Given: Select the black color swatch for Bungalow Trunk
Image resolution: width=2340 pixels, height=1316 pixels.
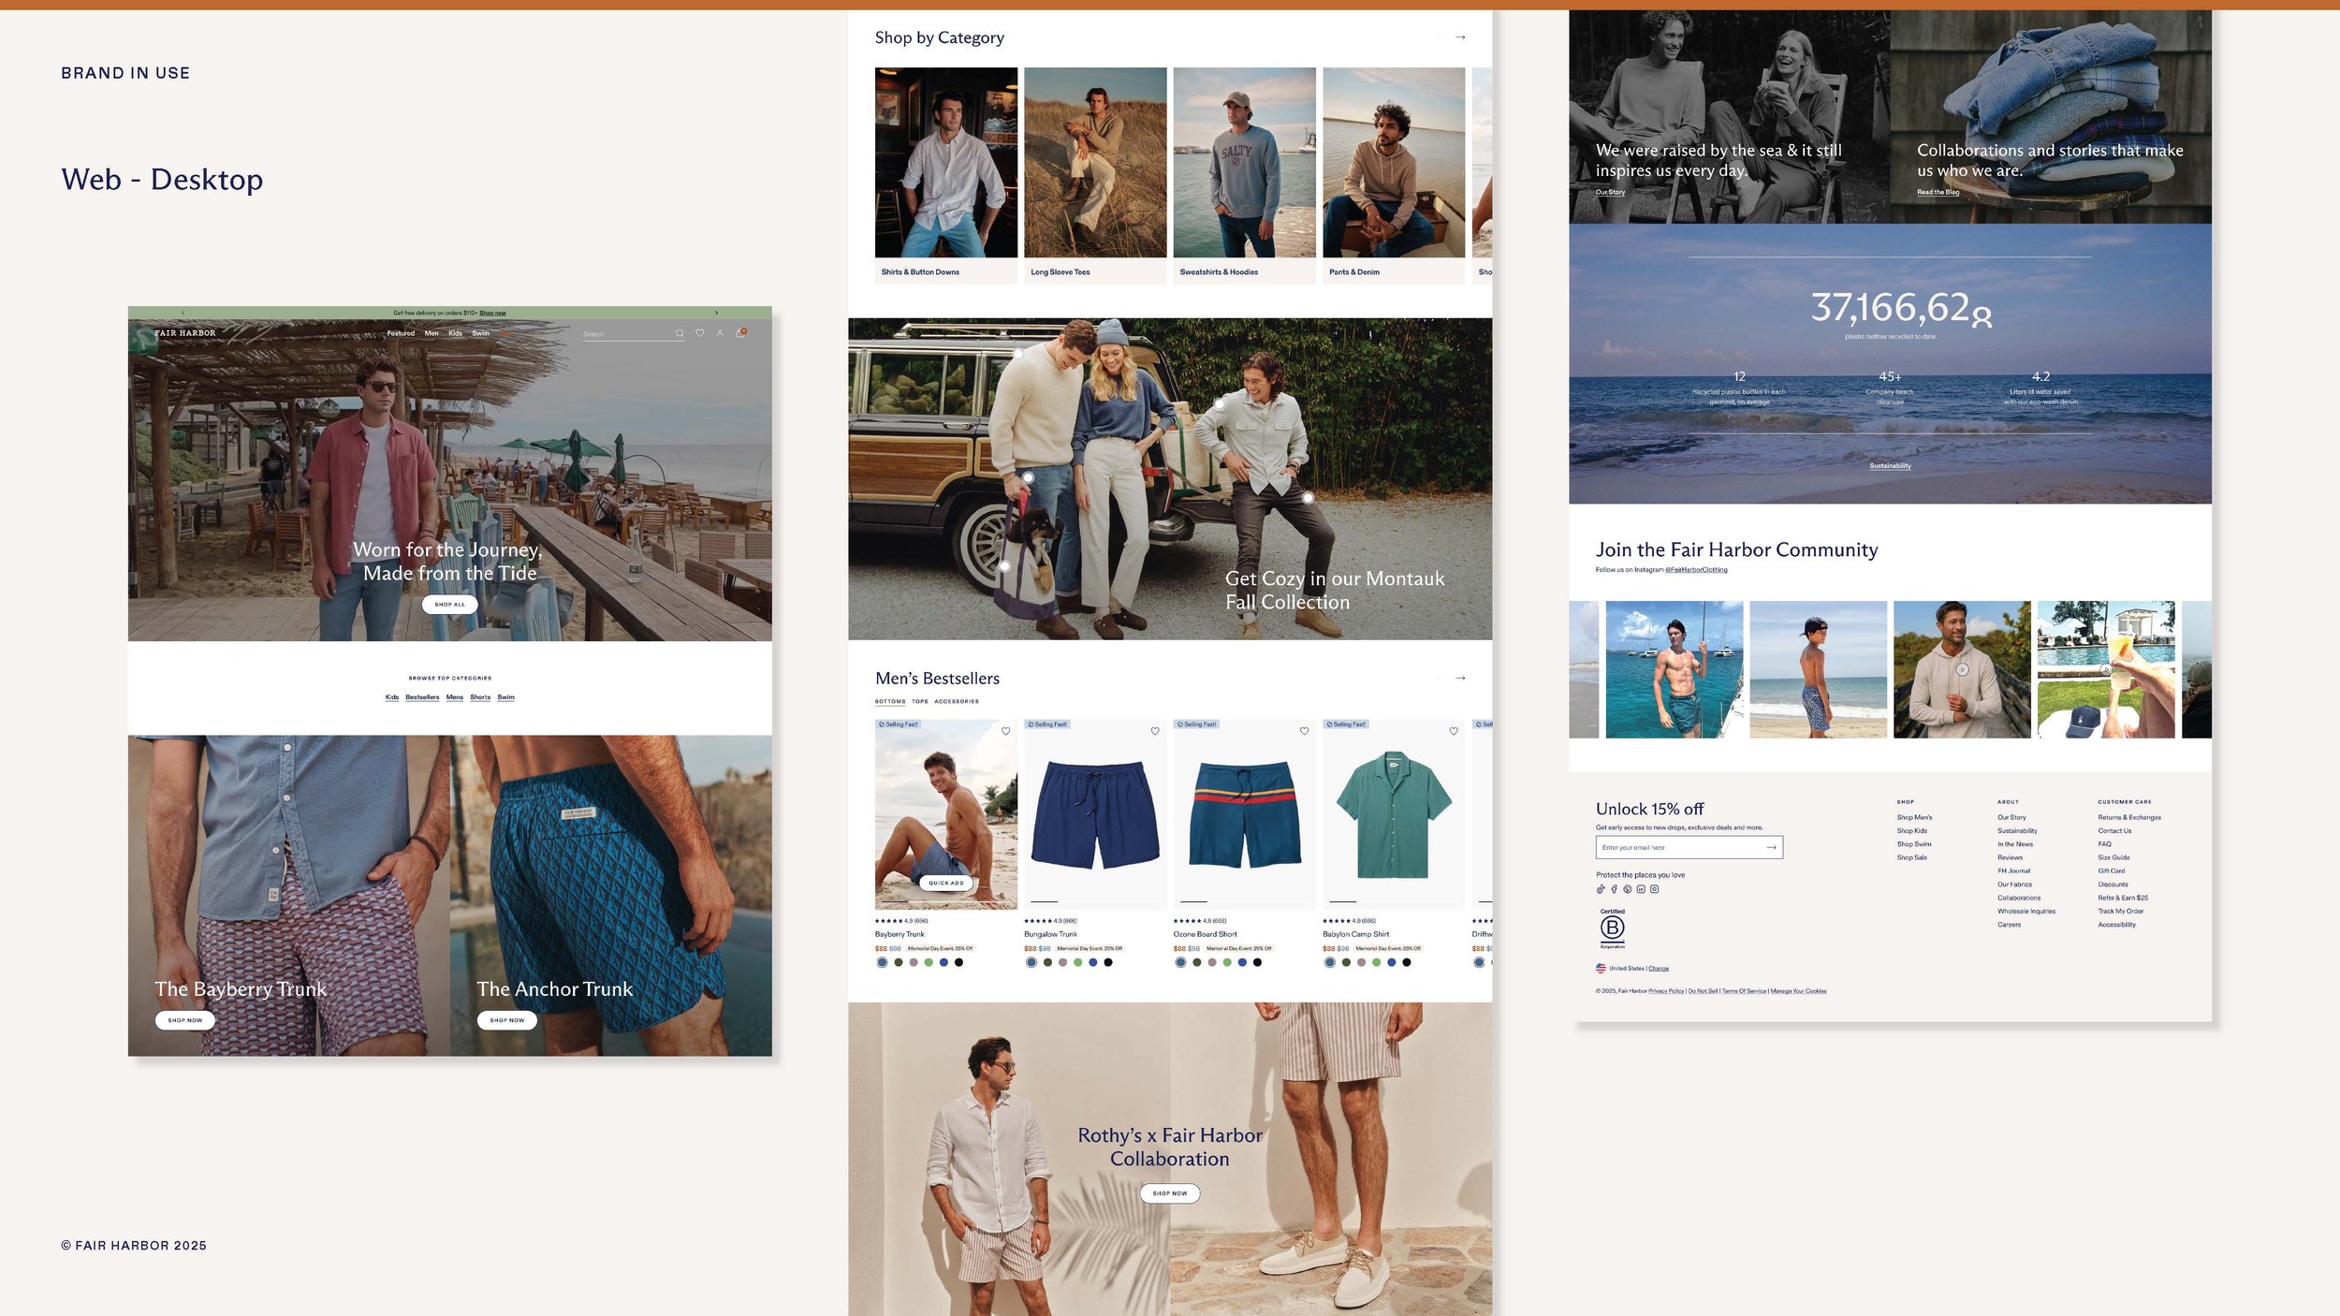Looking at the screenshot, I should (x=1108, y=962).
